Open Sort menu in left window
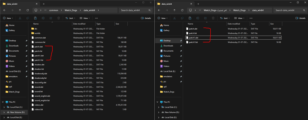Image resolution: width=308 pixels, height=120 pixels. tap(70, 18)
